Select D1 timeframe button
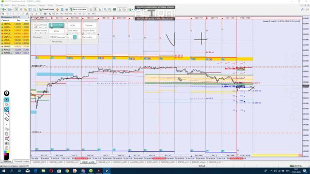310x174 pixels. (84, 14)
